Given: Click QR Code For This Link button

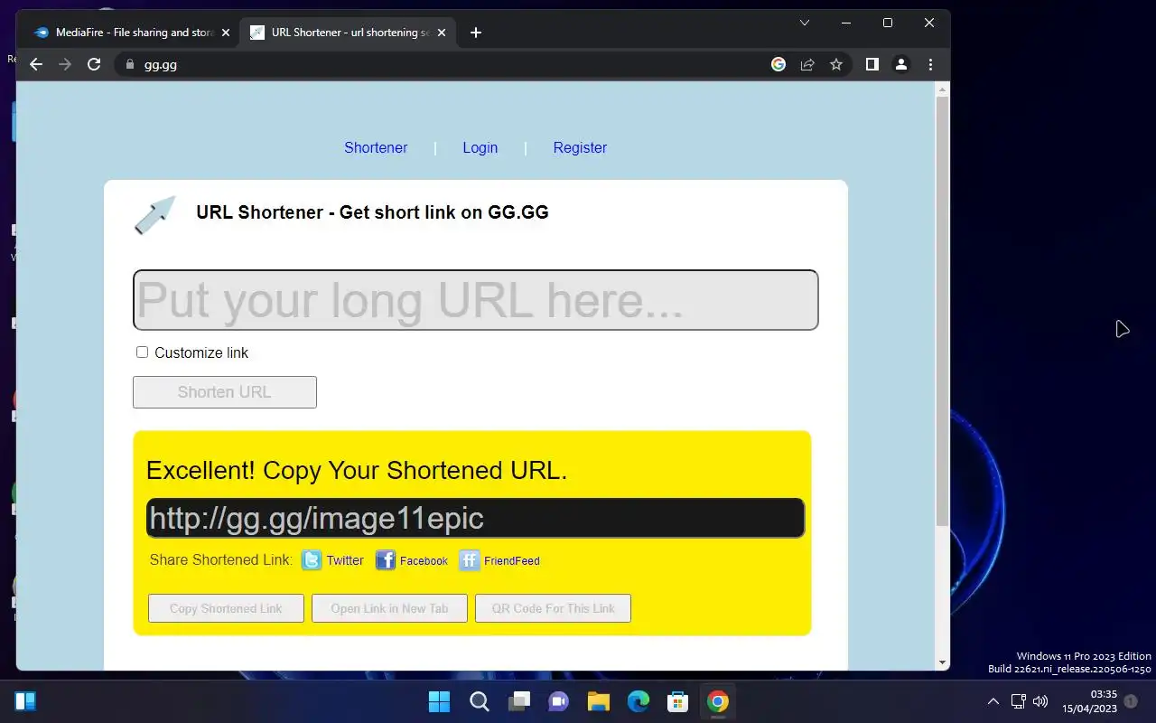Looking at the screenshot, I should (553, 608).
